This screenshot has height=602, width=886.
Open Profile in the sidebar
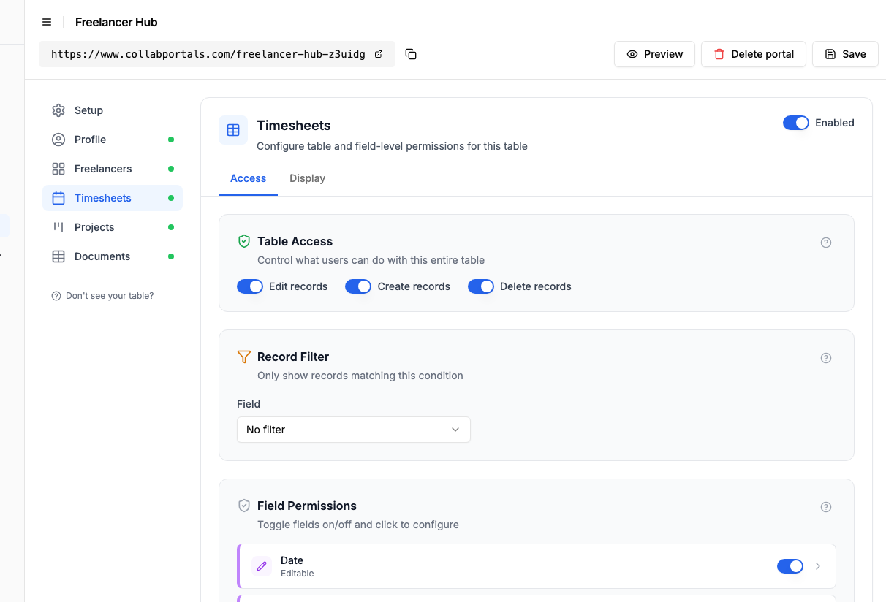113,140
